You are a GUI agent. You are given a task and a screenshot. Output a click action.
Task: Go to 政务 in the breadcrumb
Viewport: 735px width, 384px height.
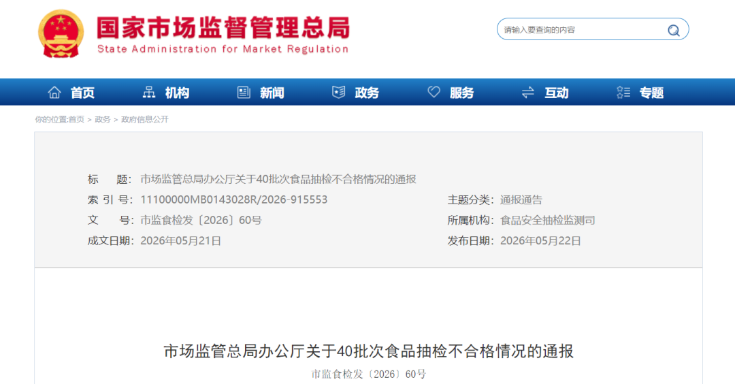tap(103, 120)
